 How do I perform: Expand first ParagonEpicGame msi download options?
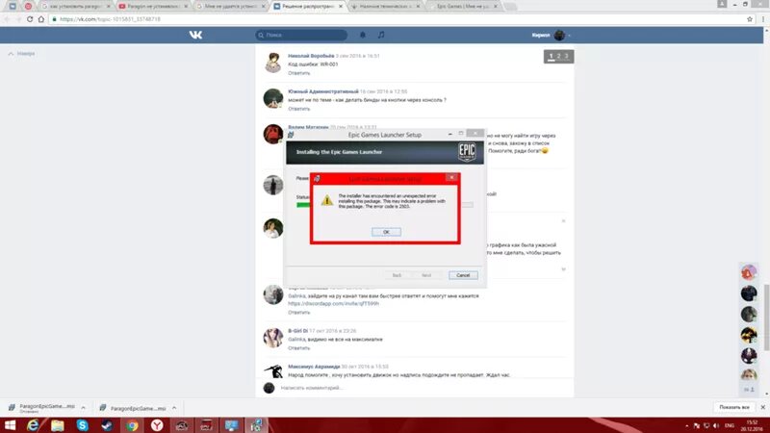point(84,408)
